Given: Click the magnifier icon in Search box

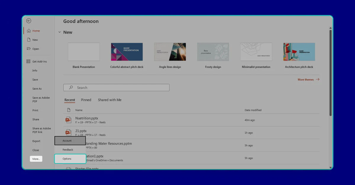Looking at the screenshot, I should pyautogui.click(x=71, y=87).
